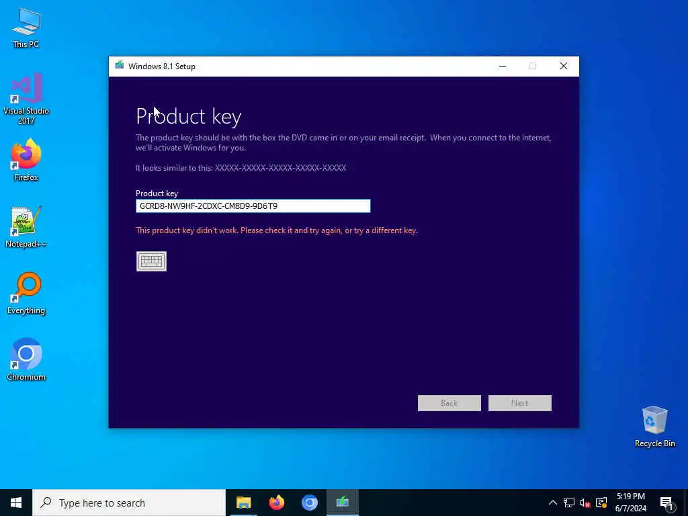Open the notification center icon
Viewport: 688px width, 516px height.
click(x=666, y=503)
